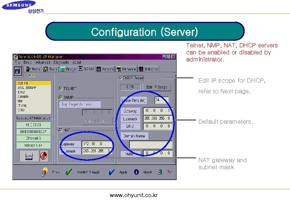This screenshot has height=200, width=290.
Task: Click the Current Address button
Action: (97, 121)
